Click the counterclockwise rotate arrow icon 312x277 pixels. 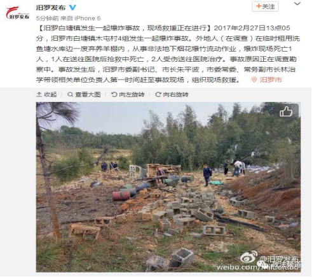(114, 94)
